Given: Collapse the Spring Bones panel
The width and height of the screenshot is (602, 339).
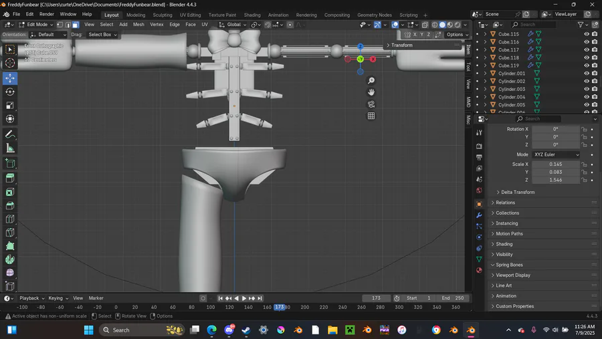Looking at the screenshot, I should coord(509,265).
